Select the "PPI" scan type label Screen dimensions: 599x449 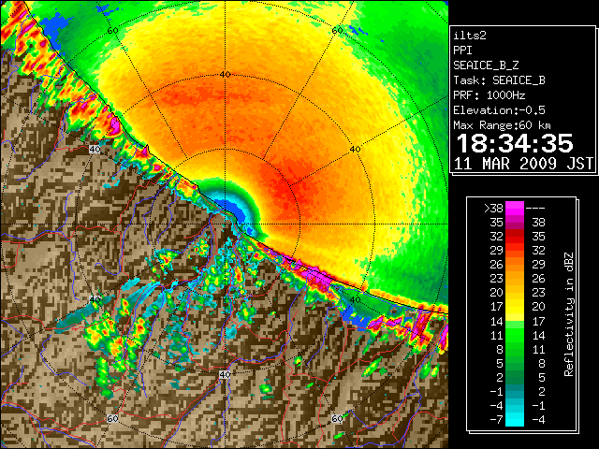click(x=462, y=51)
